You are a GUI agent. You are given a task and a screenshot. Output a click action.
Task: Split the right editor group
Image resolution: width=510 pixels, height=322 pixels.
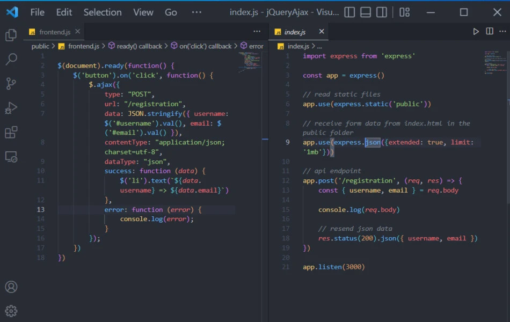tap(490, 32)
